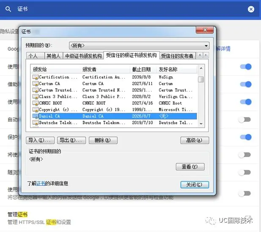Click the 2039/8/8 expiry date cell
Screen dimensions: 261x232
[x=141, y=77]
